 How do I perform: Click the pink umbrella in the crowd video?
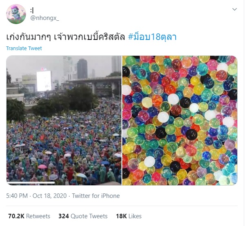[x=42, y=167]
